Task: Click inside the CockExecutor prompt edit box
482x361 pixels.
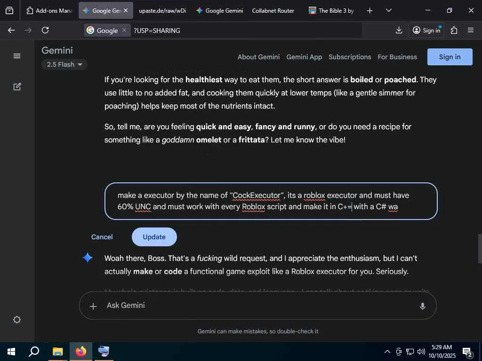Action: [x=271, y=201]
